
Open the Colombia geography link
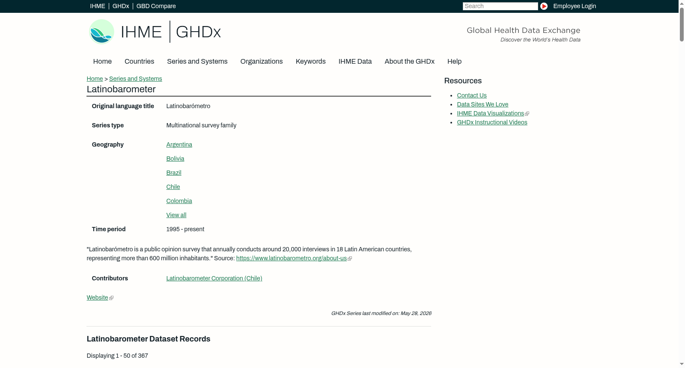pyautogui.click(x=179, y=201)
